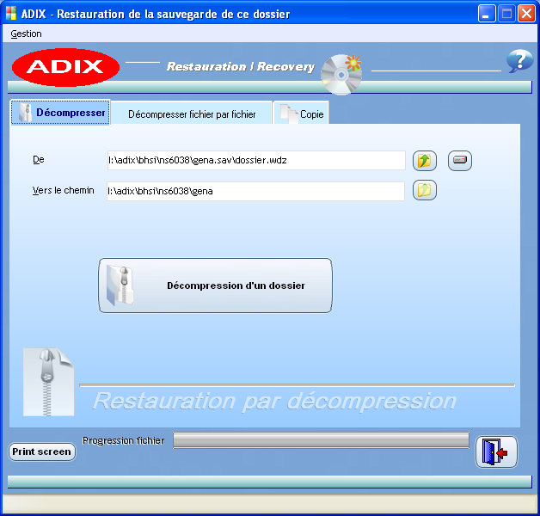Maximize the ADIX window
This screenshot has height=516, width=540.
pyautogui.click(x=506, y=14)
